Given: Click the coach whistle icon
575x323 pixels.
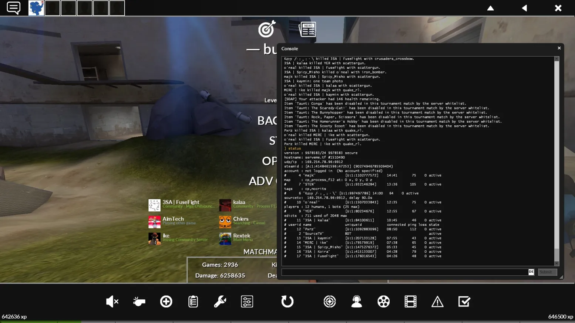Looking at the screenshot, I should 139,302.
